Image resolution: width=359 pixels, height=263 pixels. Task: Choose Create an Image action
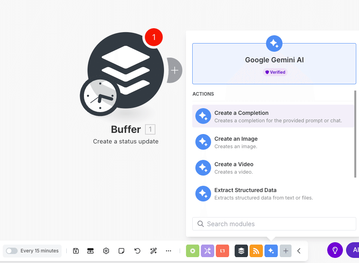[273, 142]
